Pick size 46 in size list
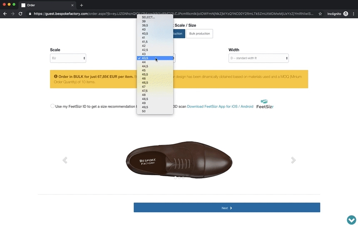The width and height of the screenshot is (358, 225). [x=144, y=78]
